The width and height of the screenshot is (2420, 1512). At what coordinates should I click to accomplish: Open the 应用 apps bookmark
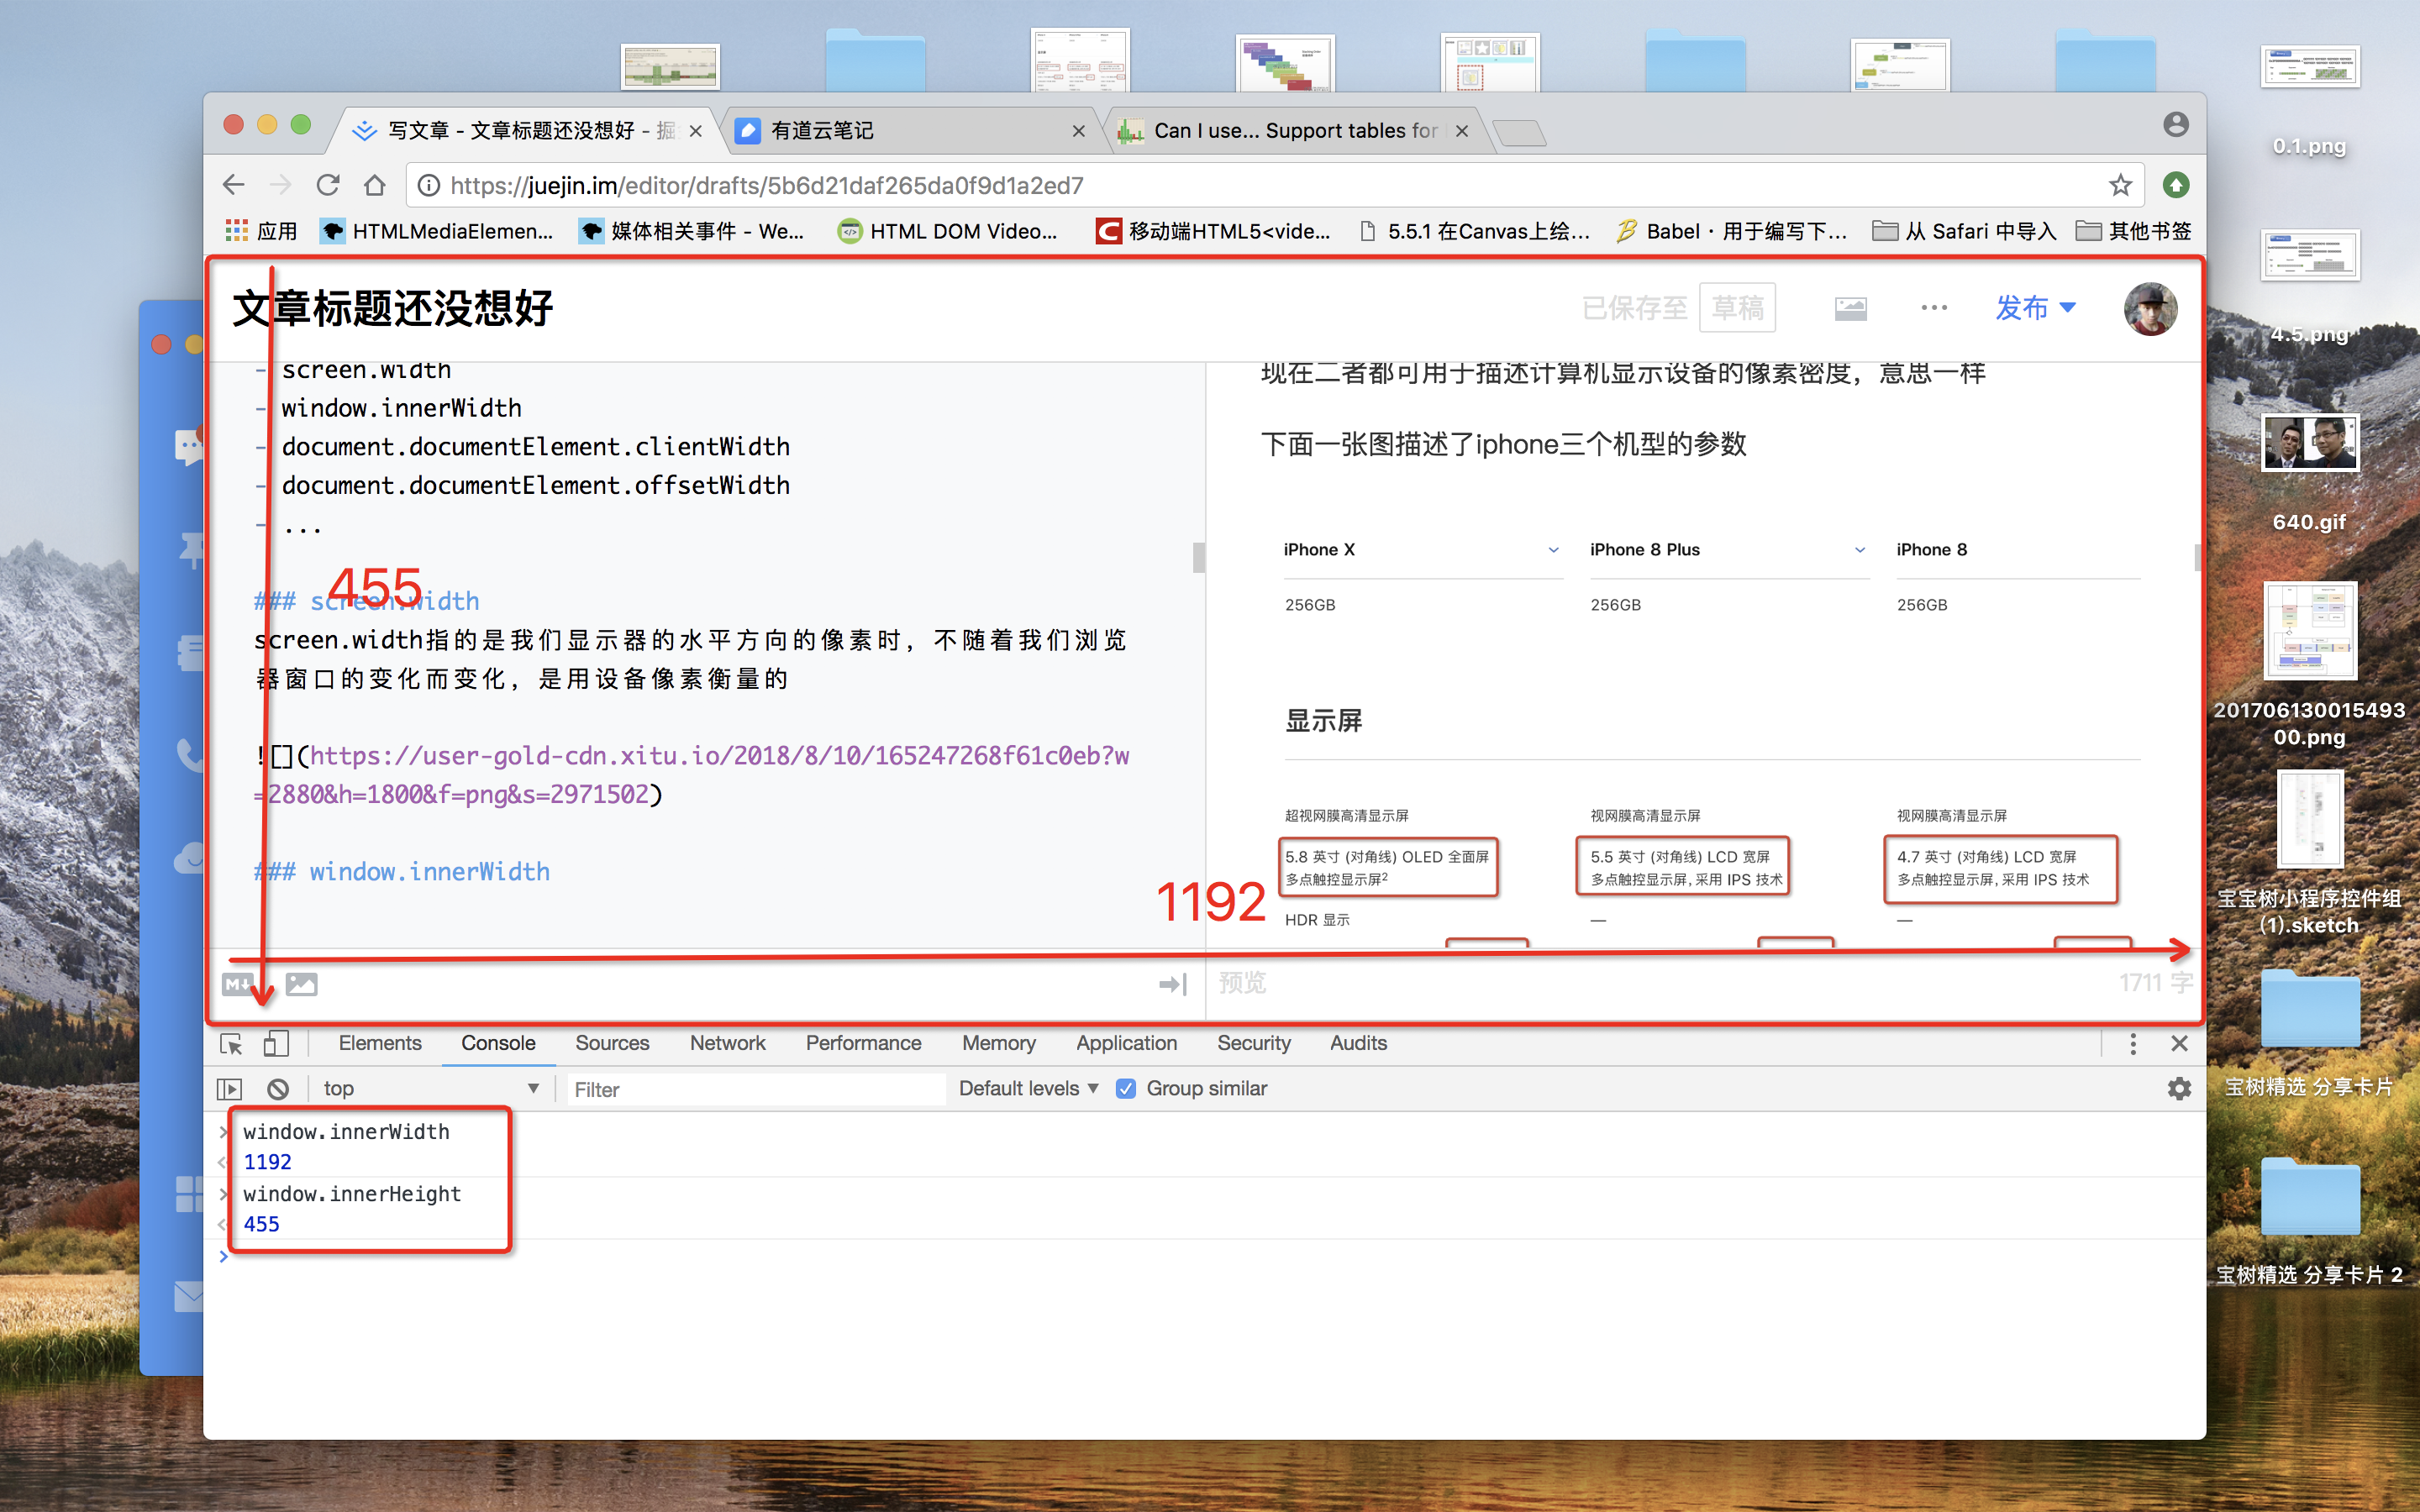pos(262,231)
